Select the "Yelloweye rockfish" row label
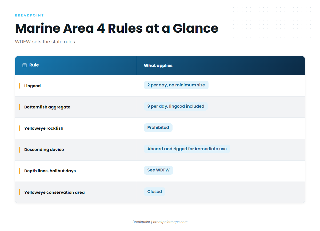The image size is (320, 231). click(44, 128)
